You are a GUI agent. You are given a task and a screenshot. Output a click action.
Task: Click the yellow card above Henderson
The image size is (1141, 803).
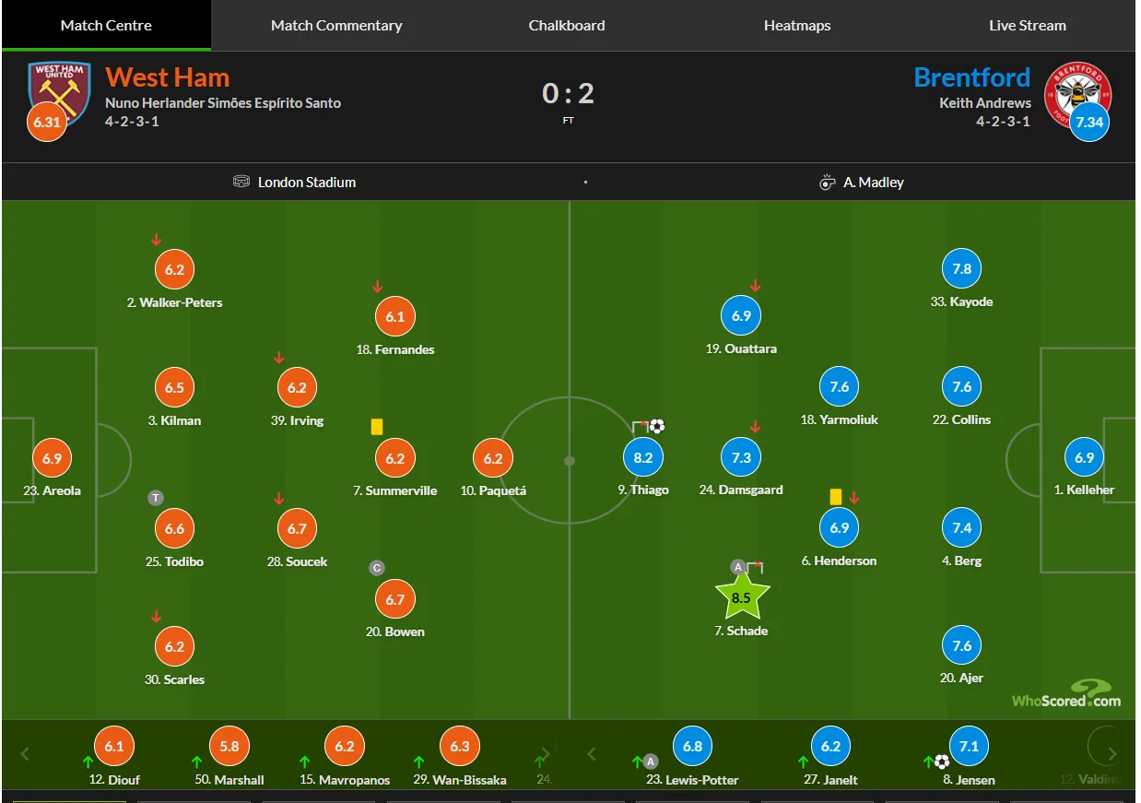[x=836, y=496]
